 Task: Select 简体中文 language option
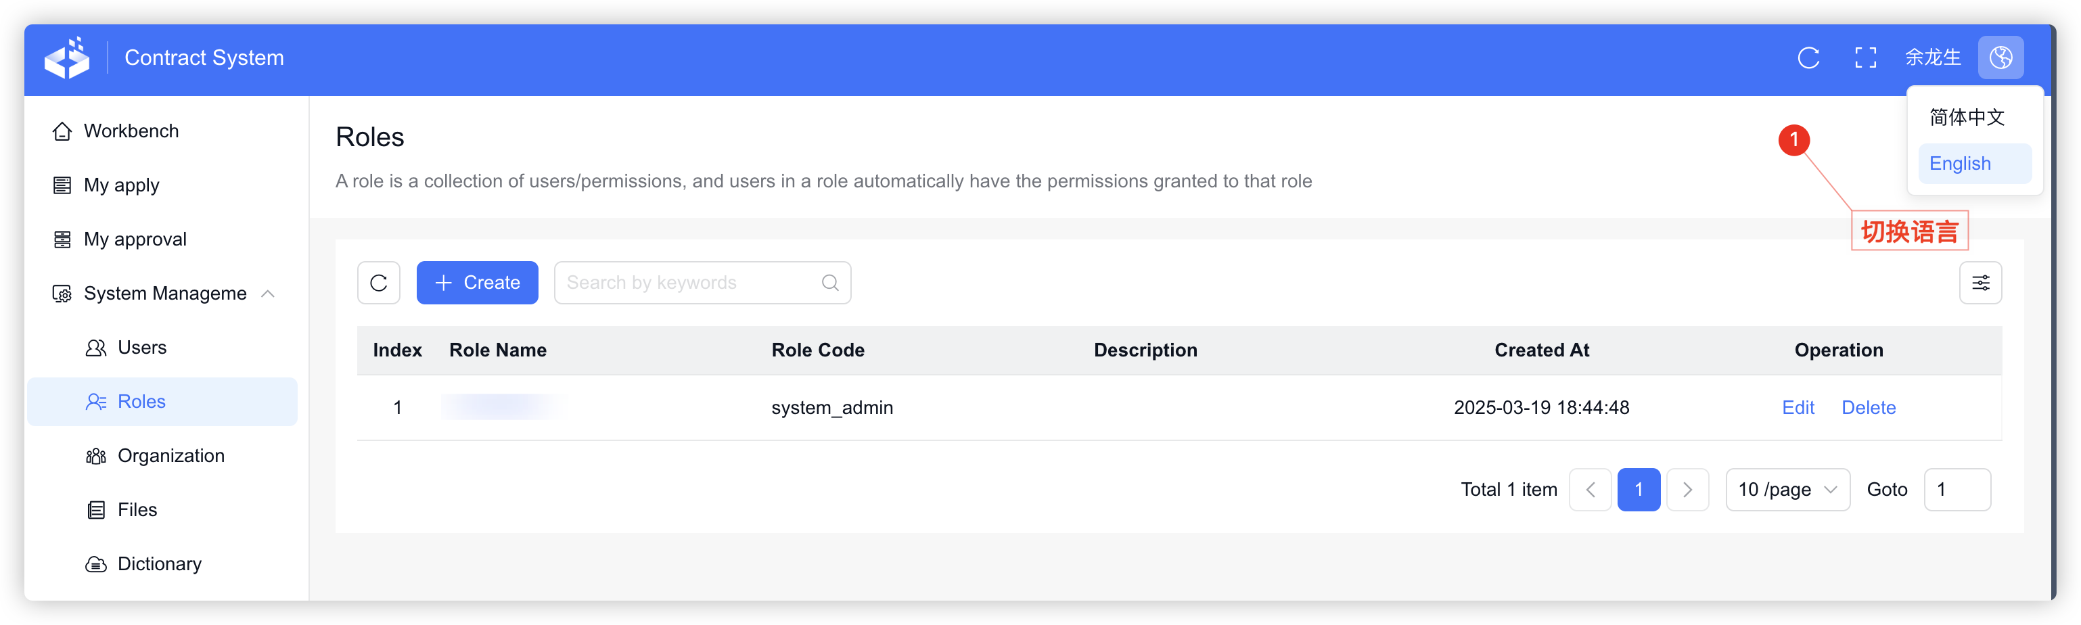(x=1966, y=118)
